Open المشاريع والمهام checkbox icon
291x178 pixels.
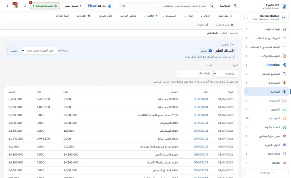click(x=284, y=74)
